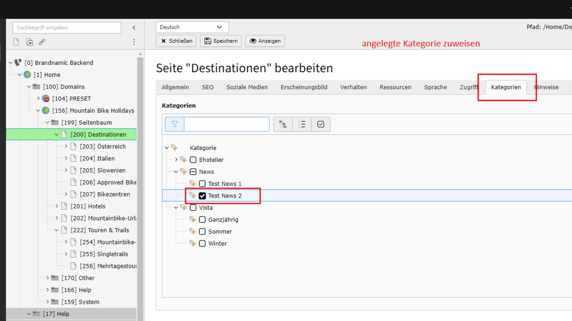This screenshot has width=572, height=321.
Task: Click the Schließen button
Action: coord(176,41)
